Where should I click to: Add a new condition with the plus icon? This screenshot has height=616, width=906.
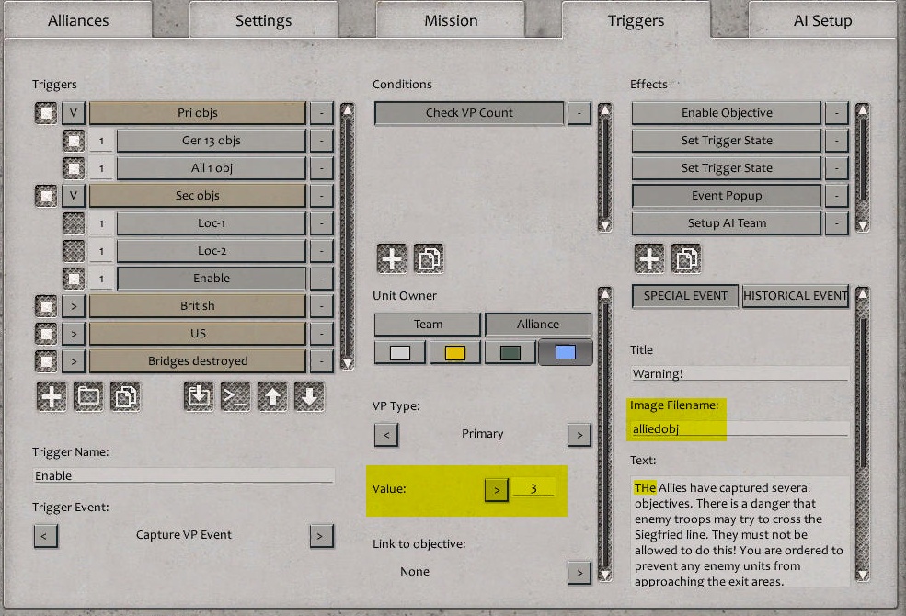(x=392, y=258)
